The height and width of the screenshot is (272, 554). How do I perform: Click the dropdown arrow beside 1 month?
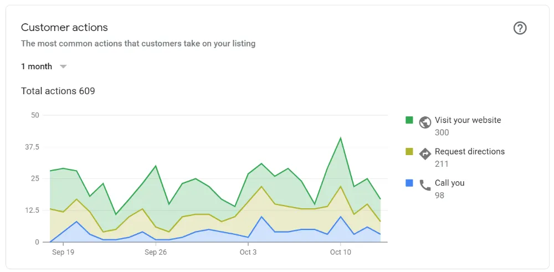coord(63,66)
